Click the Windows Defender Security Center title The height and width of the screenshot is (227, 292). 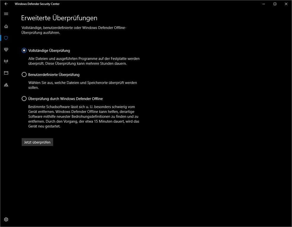[x=37, y=4]
